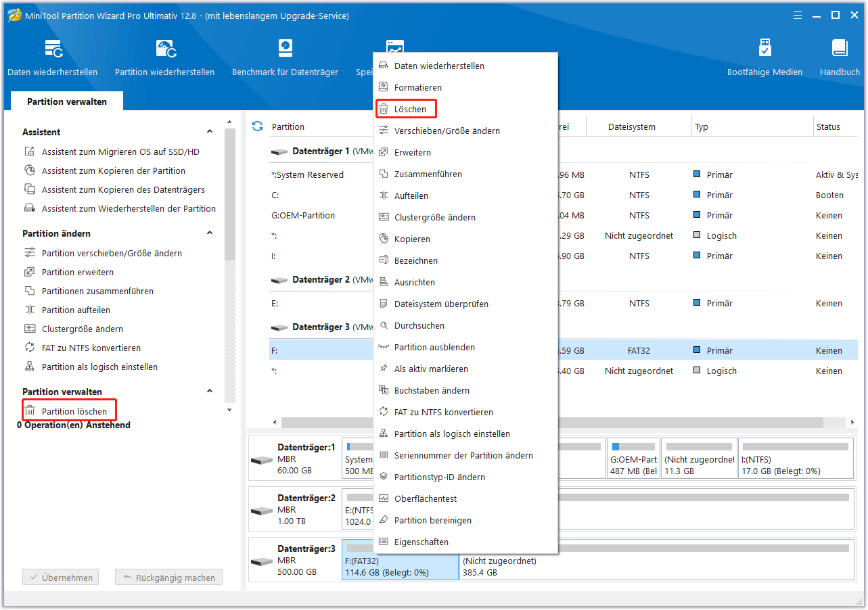Select Bezeichnen in context menu
This screenshot has width=868, height=610.
tap(465, 261)
